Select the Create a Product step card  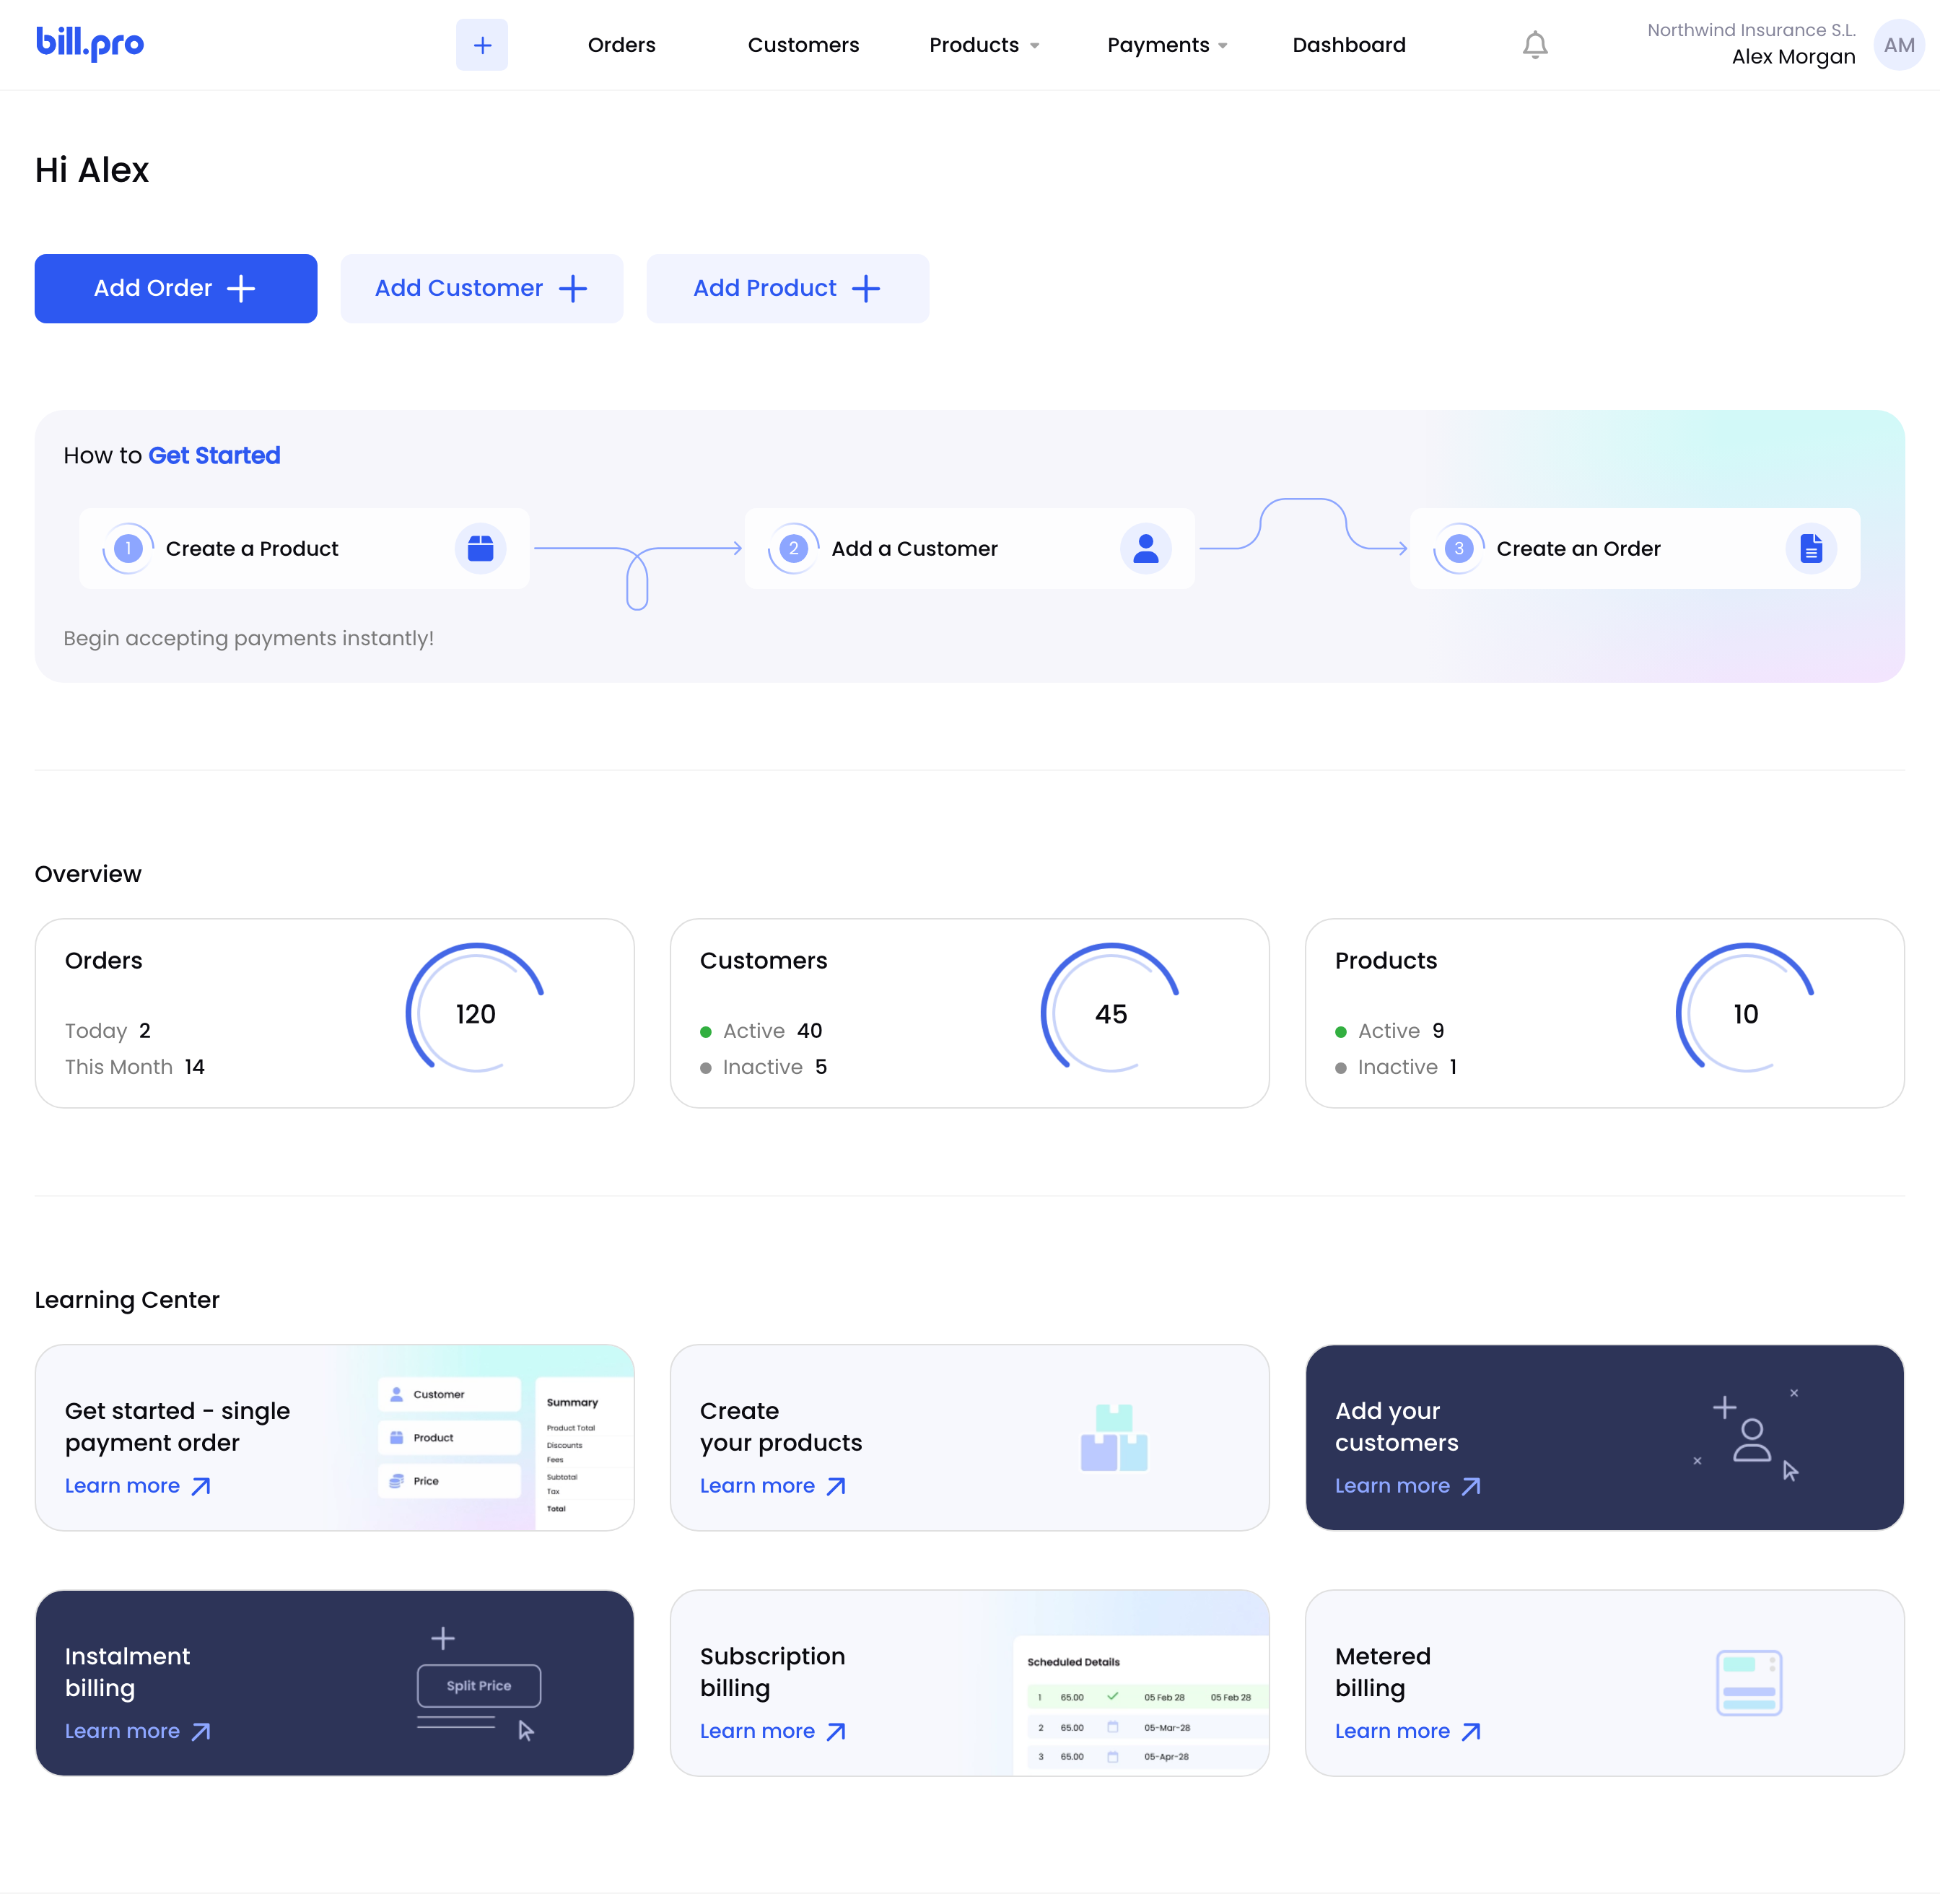point(304,548)
